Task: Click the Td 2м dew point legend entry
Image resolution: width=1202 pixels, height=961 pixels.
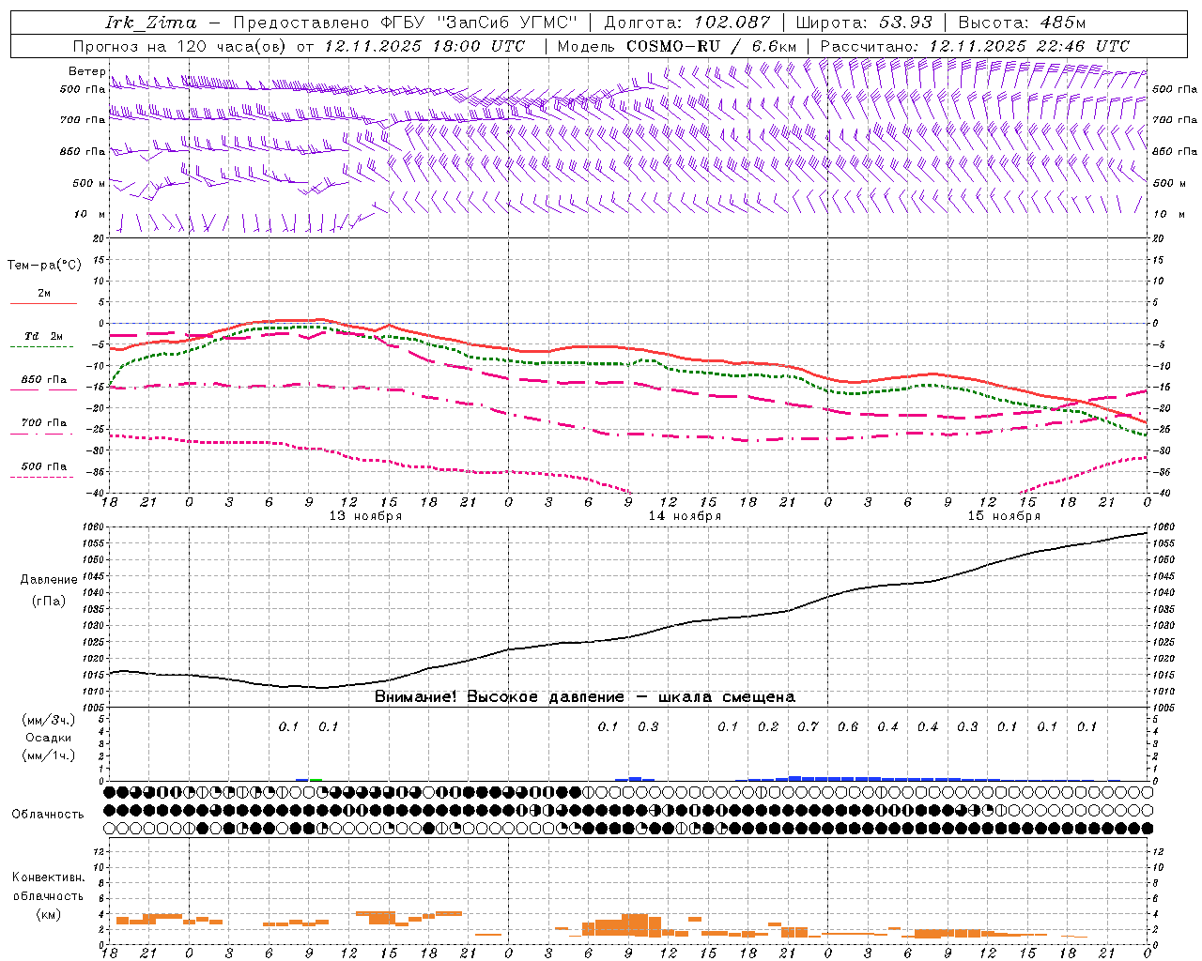Action: click(x=44, y=335)
